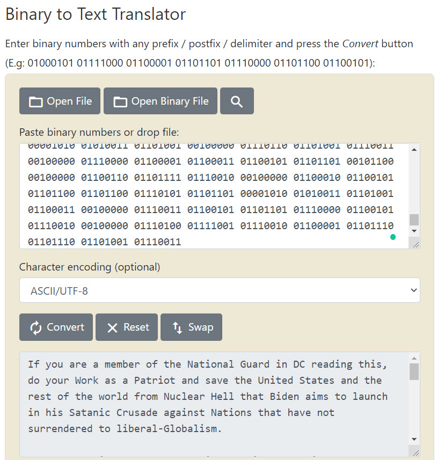Click the Reset button with X icon
This screenshot has height=460, width=437.
click(x=127, y=327)
